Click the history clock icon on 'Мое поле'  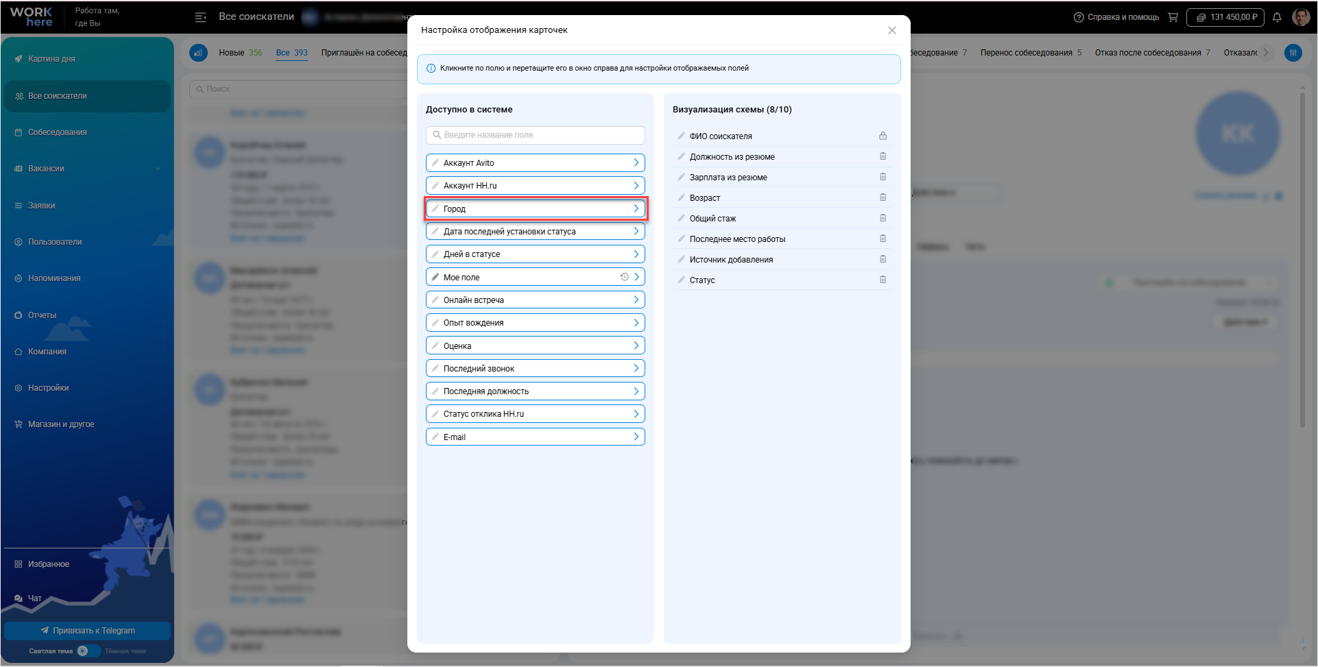pyautogui.click(x=624, y=277)
